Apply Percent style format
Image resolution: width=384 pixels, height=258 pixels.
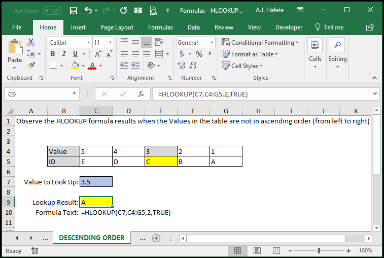(199, 54)
